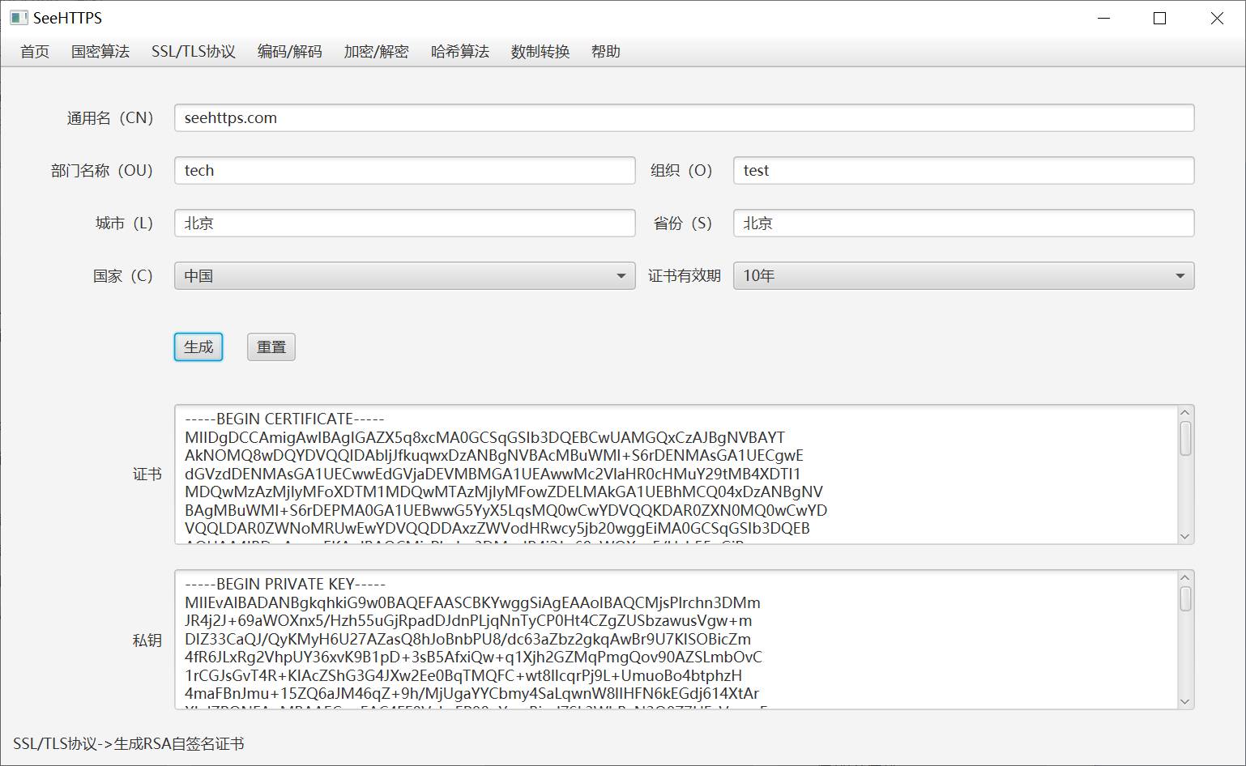Screen dimensions: 1246x766
Task: Click the 证书有效期 label
Action: click(x=685, y=275)
